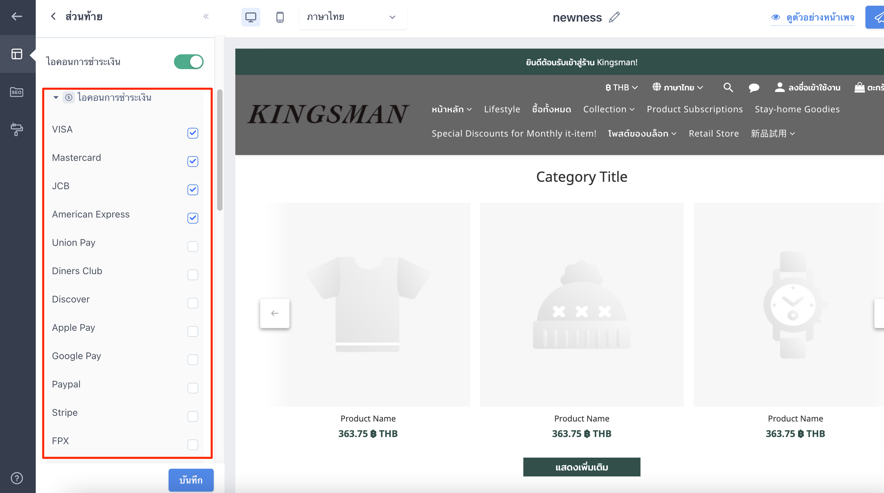Check the Union Pay checkbox
The height and width of the screenshot is (493, 884).
pyautogui.click(x=193, y=246)
